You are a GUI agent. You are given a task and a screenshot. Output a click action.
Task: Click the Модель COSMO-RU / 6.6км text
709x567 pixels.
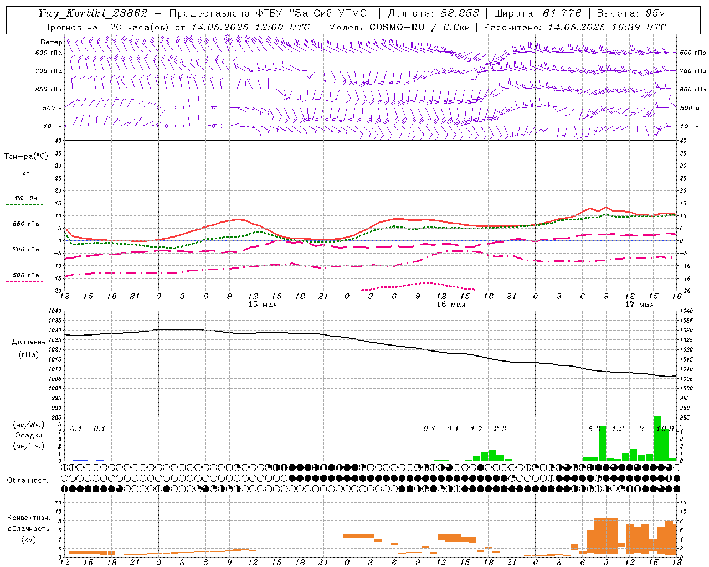tap(399, 27)
